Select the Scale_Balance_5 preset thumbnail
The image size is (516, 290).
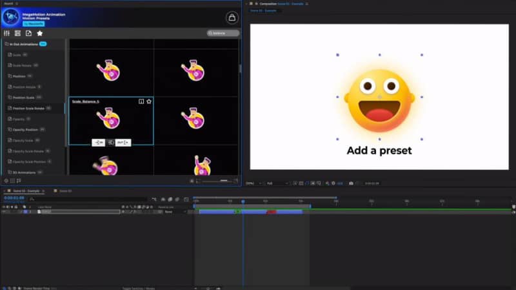[x=111, y=121]
